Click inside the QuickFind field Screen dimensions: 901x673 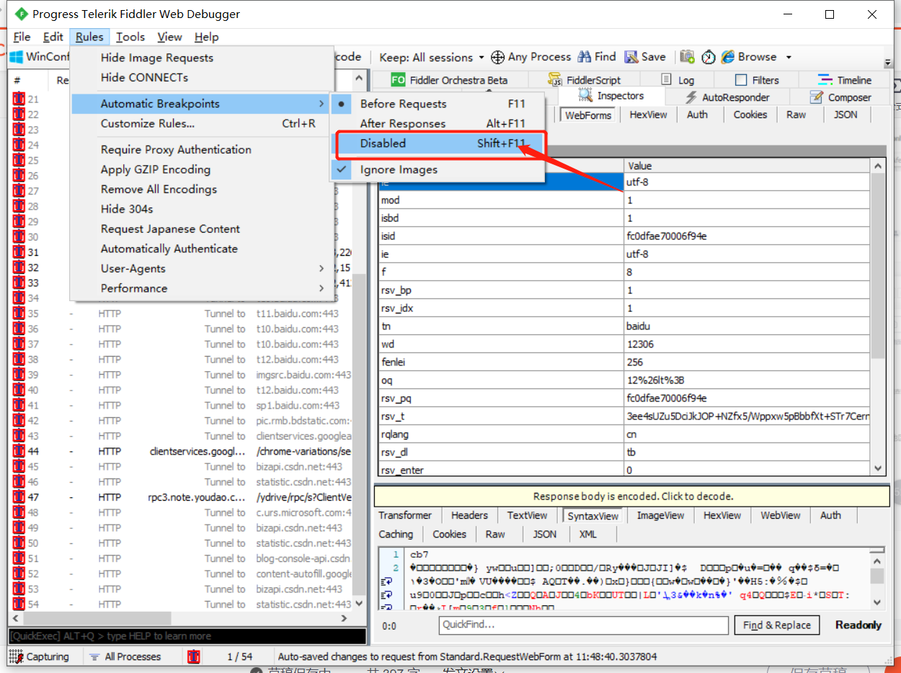tap(582, 625)
